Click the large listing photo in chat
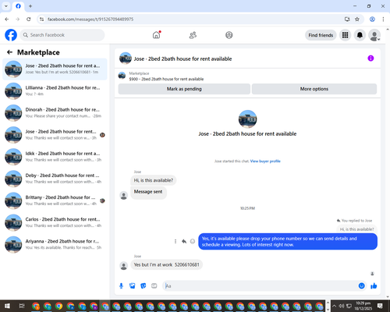 247,119
